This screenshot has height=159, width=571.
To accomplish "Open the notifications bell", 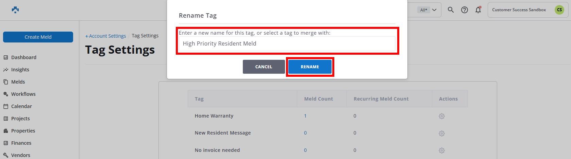I will pos(478,10).
